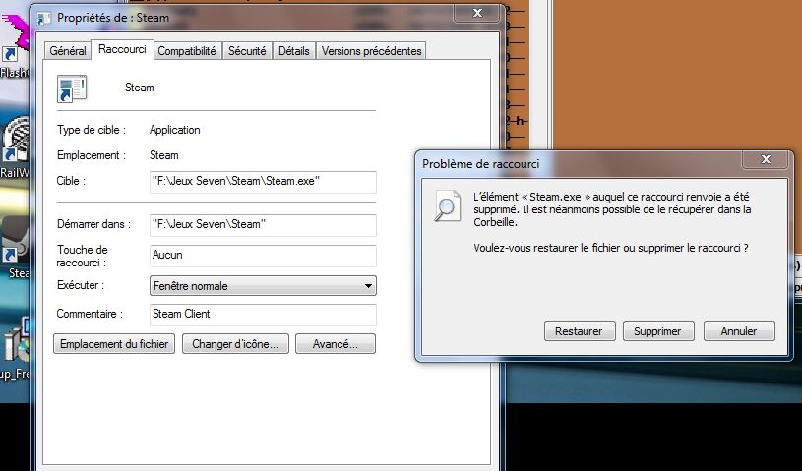This screenshot has width=802, height=471.
Task: Open the Avancé options button
Action: [336, 344]
